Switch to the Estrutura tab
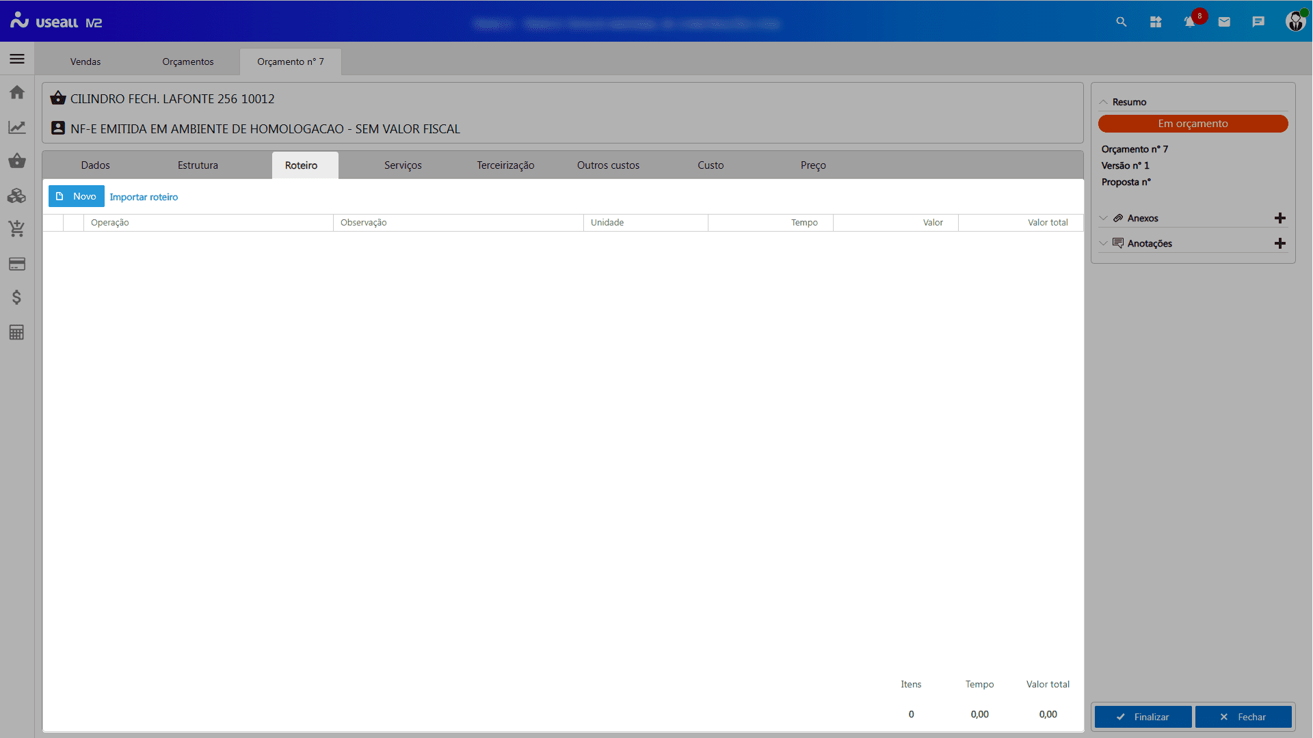1313x738 pixels. click(x=198, y=165)
